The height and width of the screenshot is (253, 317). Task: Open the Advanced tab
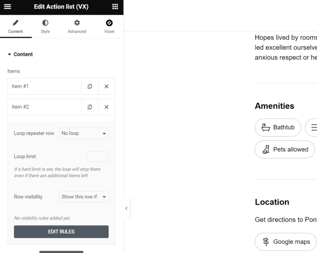77,26
